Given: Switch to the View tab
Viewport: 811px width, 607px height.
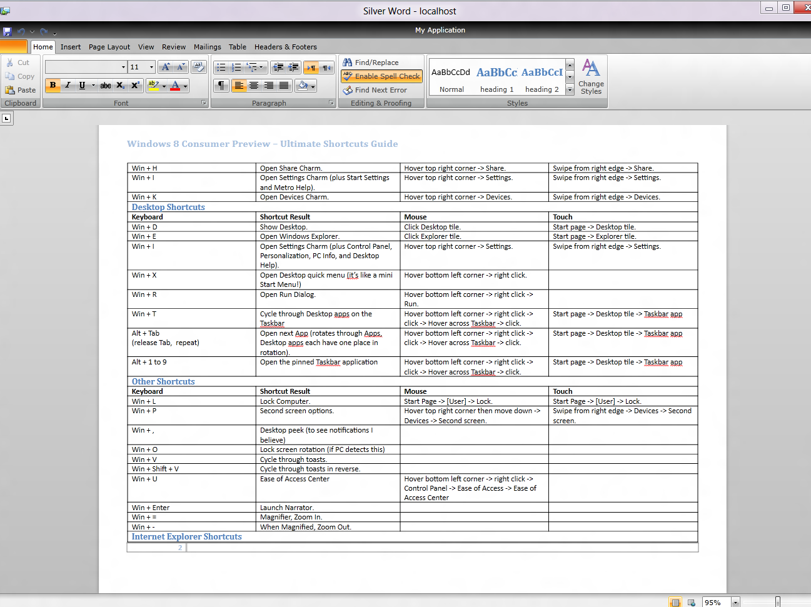Looking at the screenshot, I should (146, 47).
